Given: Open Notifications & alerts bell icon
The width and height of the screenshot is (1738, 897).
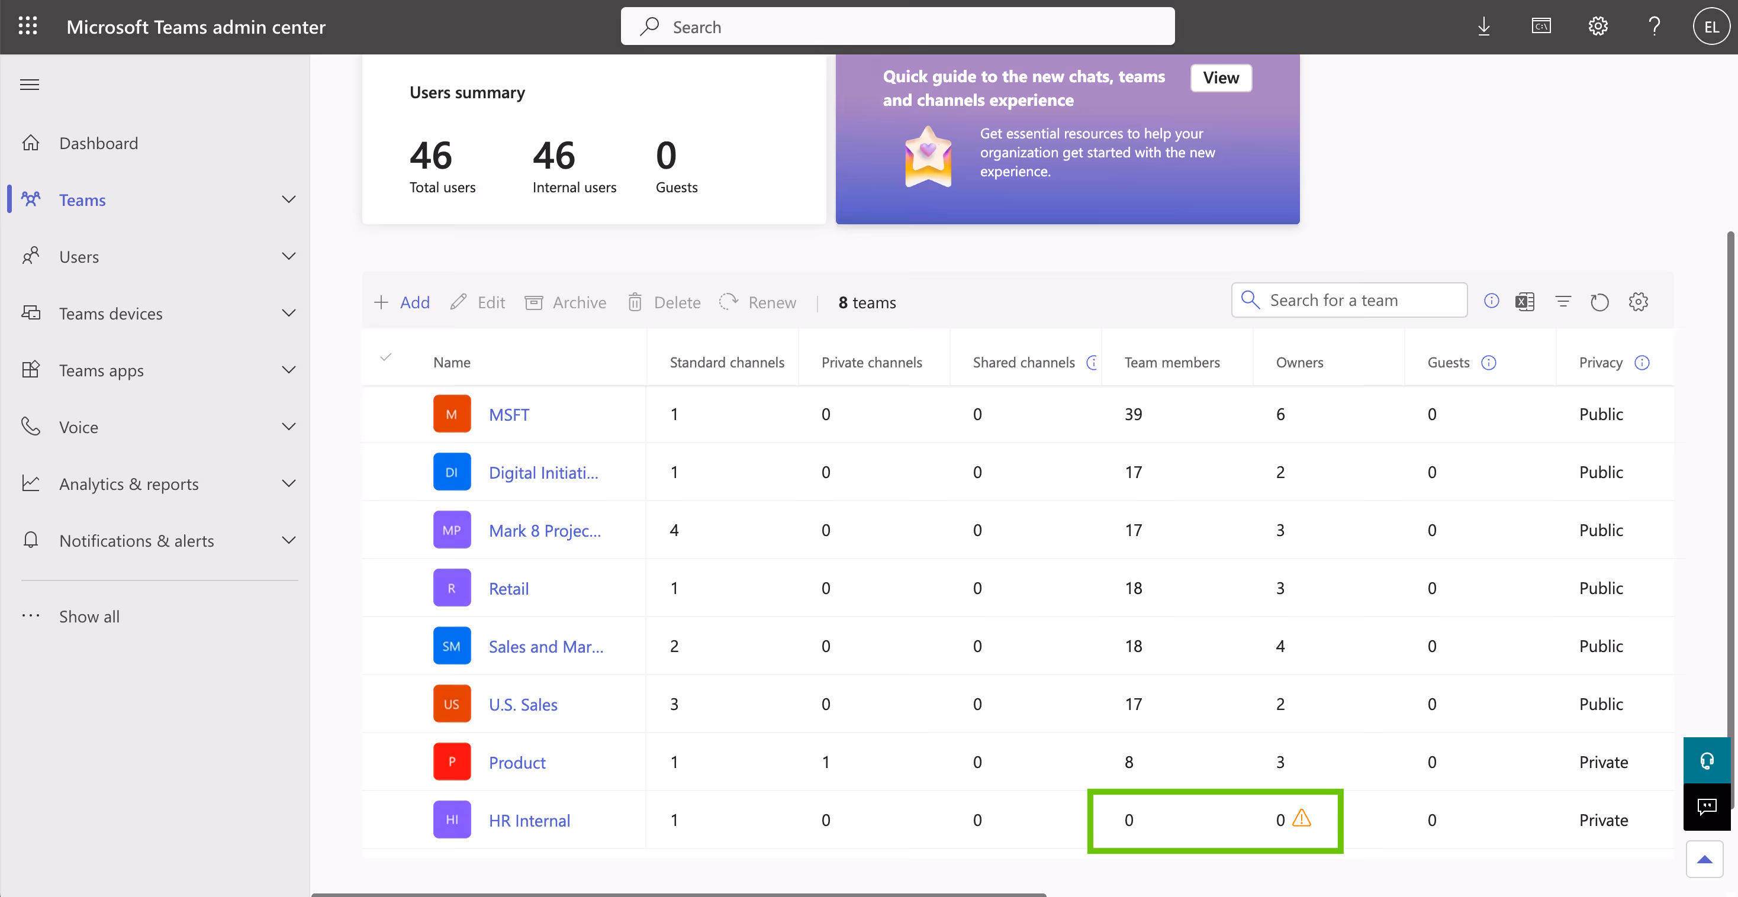Looking at the screenshot, I should coord(30,540).
